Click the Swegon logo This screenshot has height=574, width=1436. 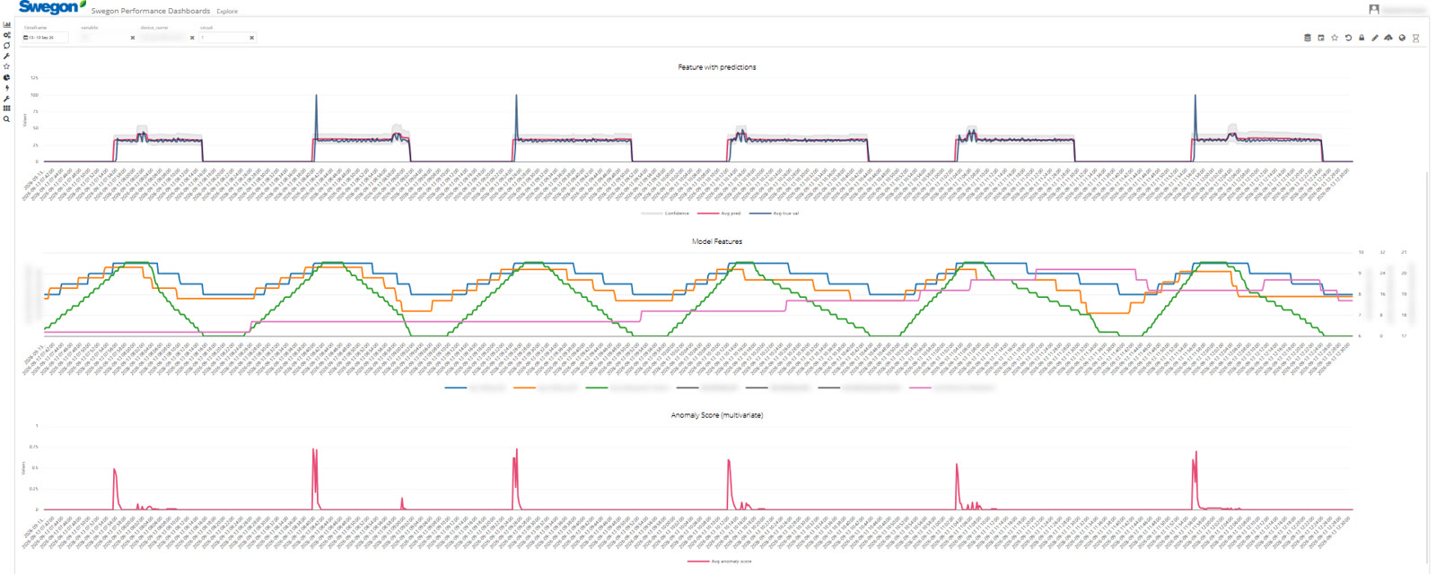(x=52, y=7)
